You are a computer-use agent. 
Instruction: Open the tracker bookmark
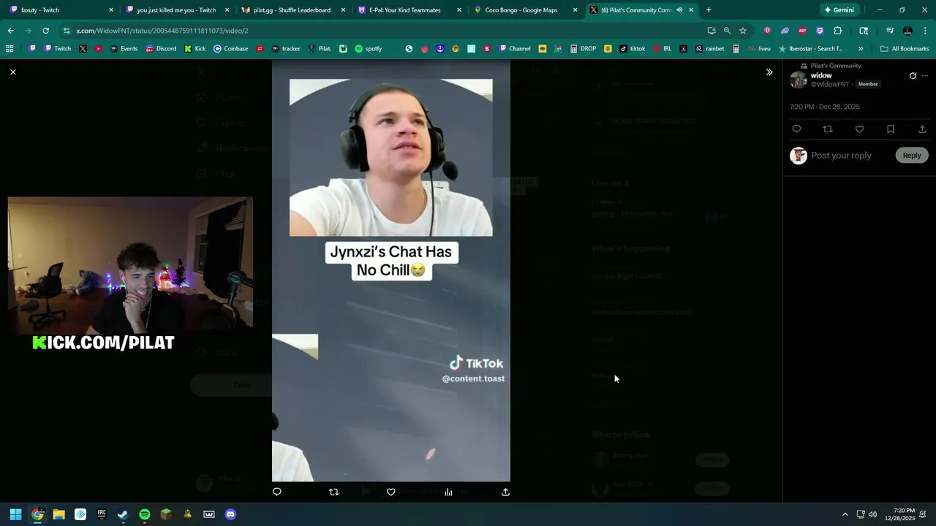[x=286, y=49]
